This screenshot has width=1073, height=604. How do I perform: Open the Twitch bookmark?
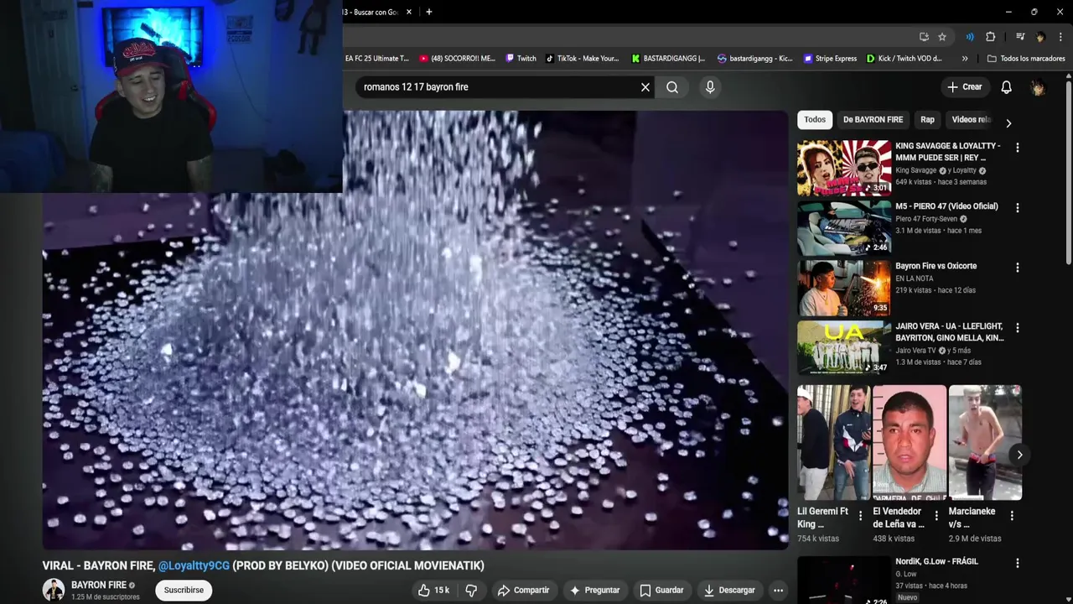click(521, 59)
